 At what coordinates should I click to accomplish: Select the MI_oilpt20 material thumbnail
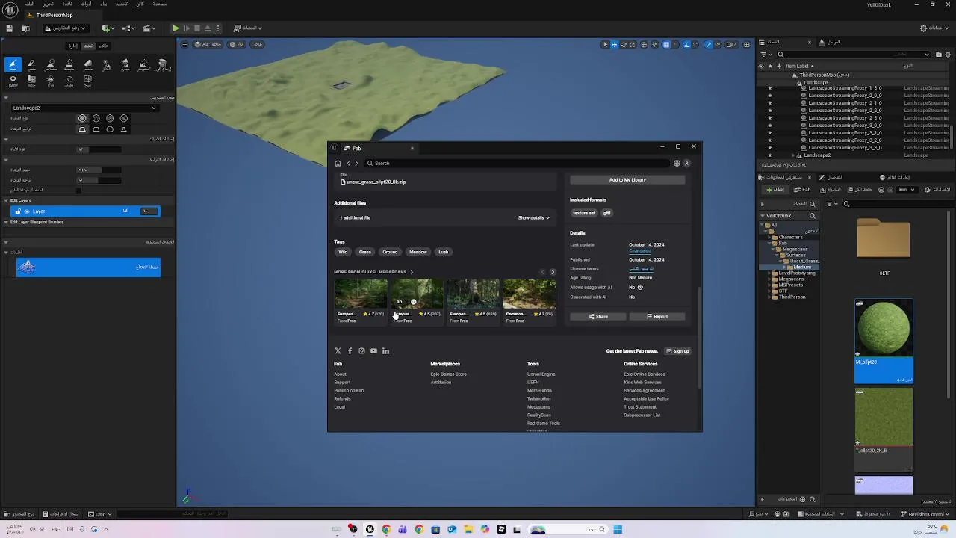[884, 328]
